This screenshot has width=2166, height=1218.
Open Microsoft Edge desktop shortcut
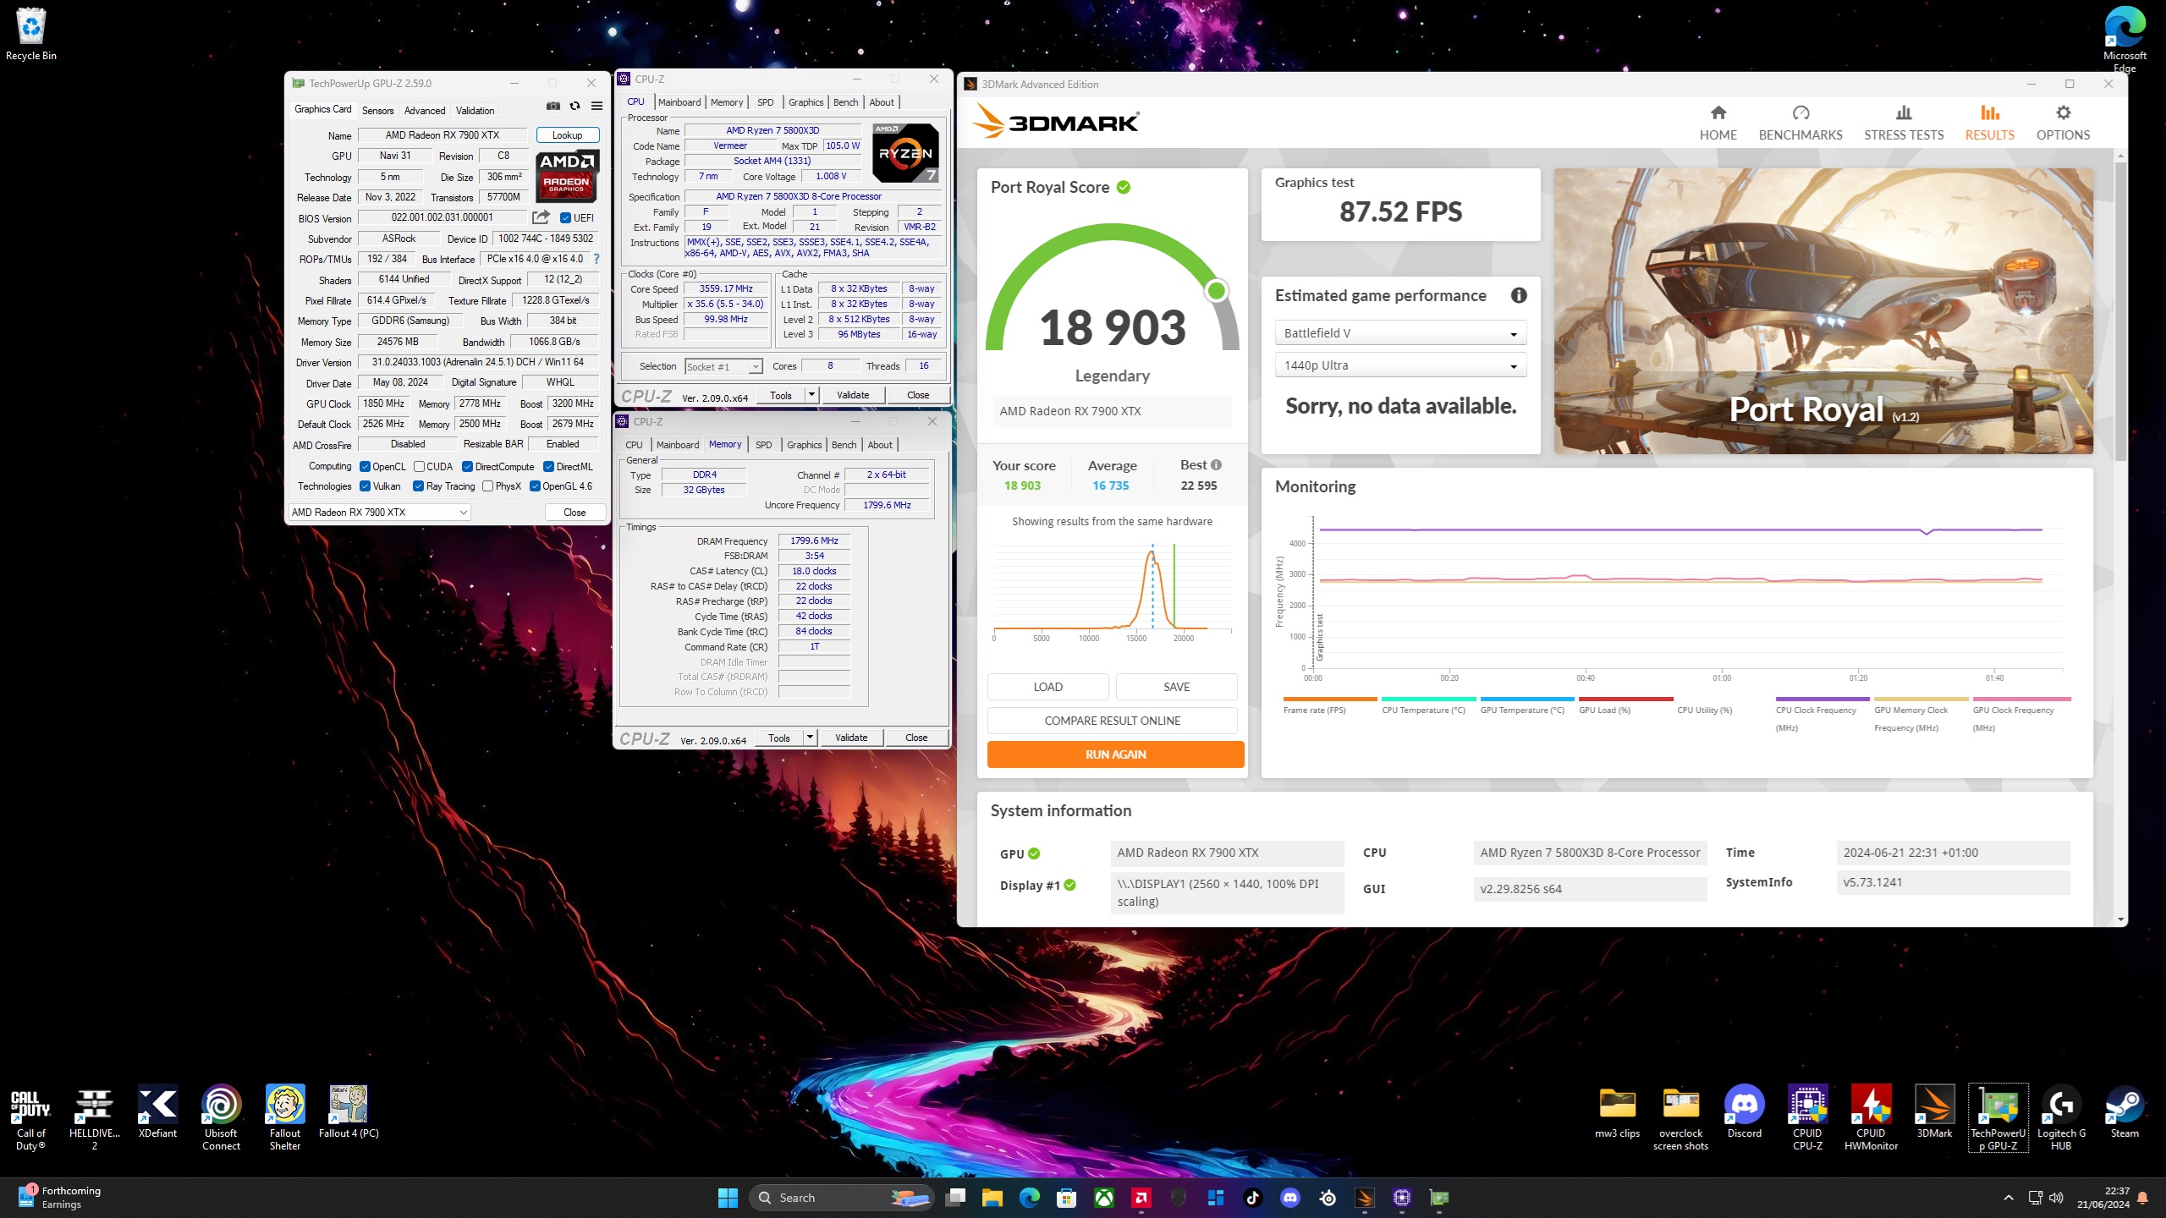(2124, 39)
